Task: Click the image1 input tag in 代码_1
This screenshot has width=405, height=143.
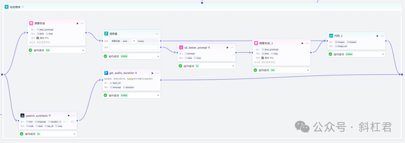Action: pyautogui.click(x=340, y=42)
